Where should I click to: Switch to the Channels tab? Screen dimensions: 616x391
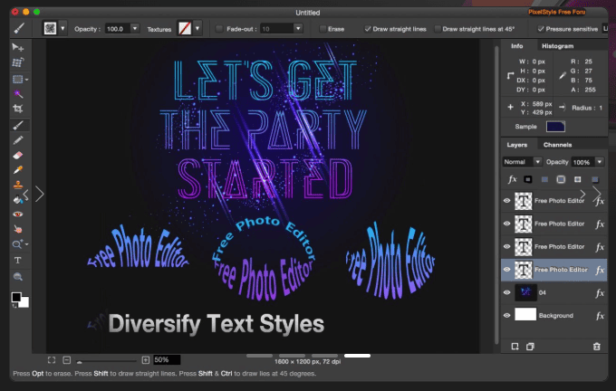click(x=557, y=145)
